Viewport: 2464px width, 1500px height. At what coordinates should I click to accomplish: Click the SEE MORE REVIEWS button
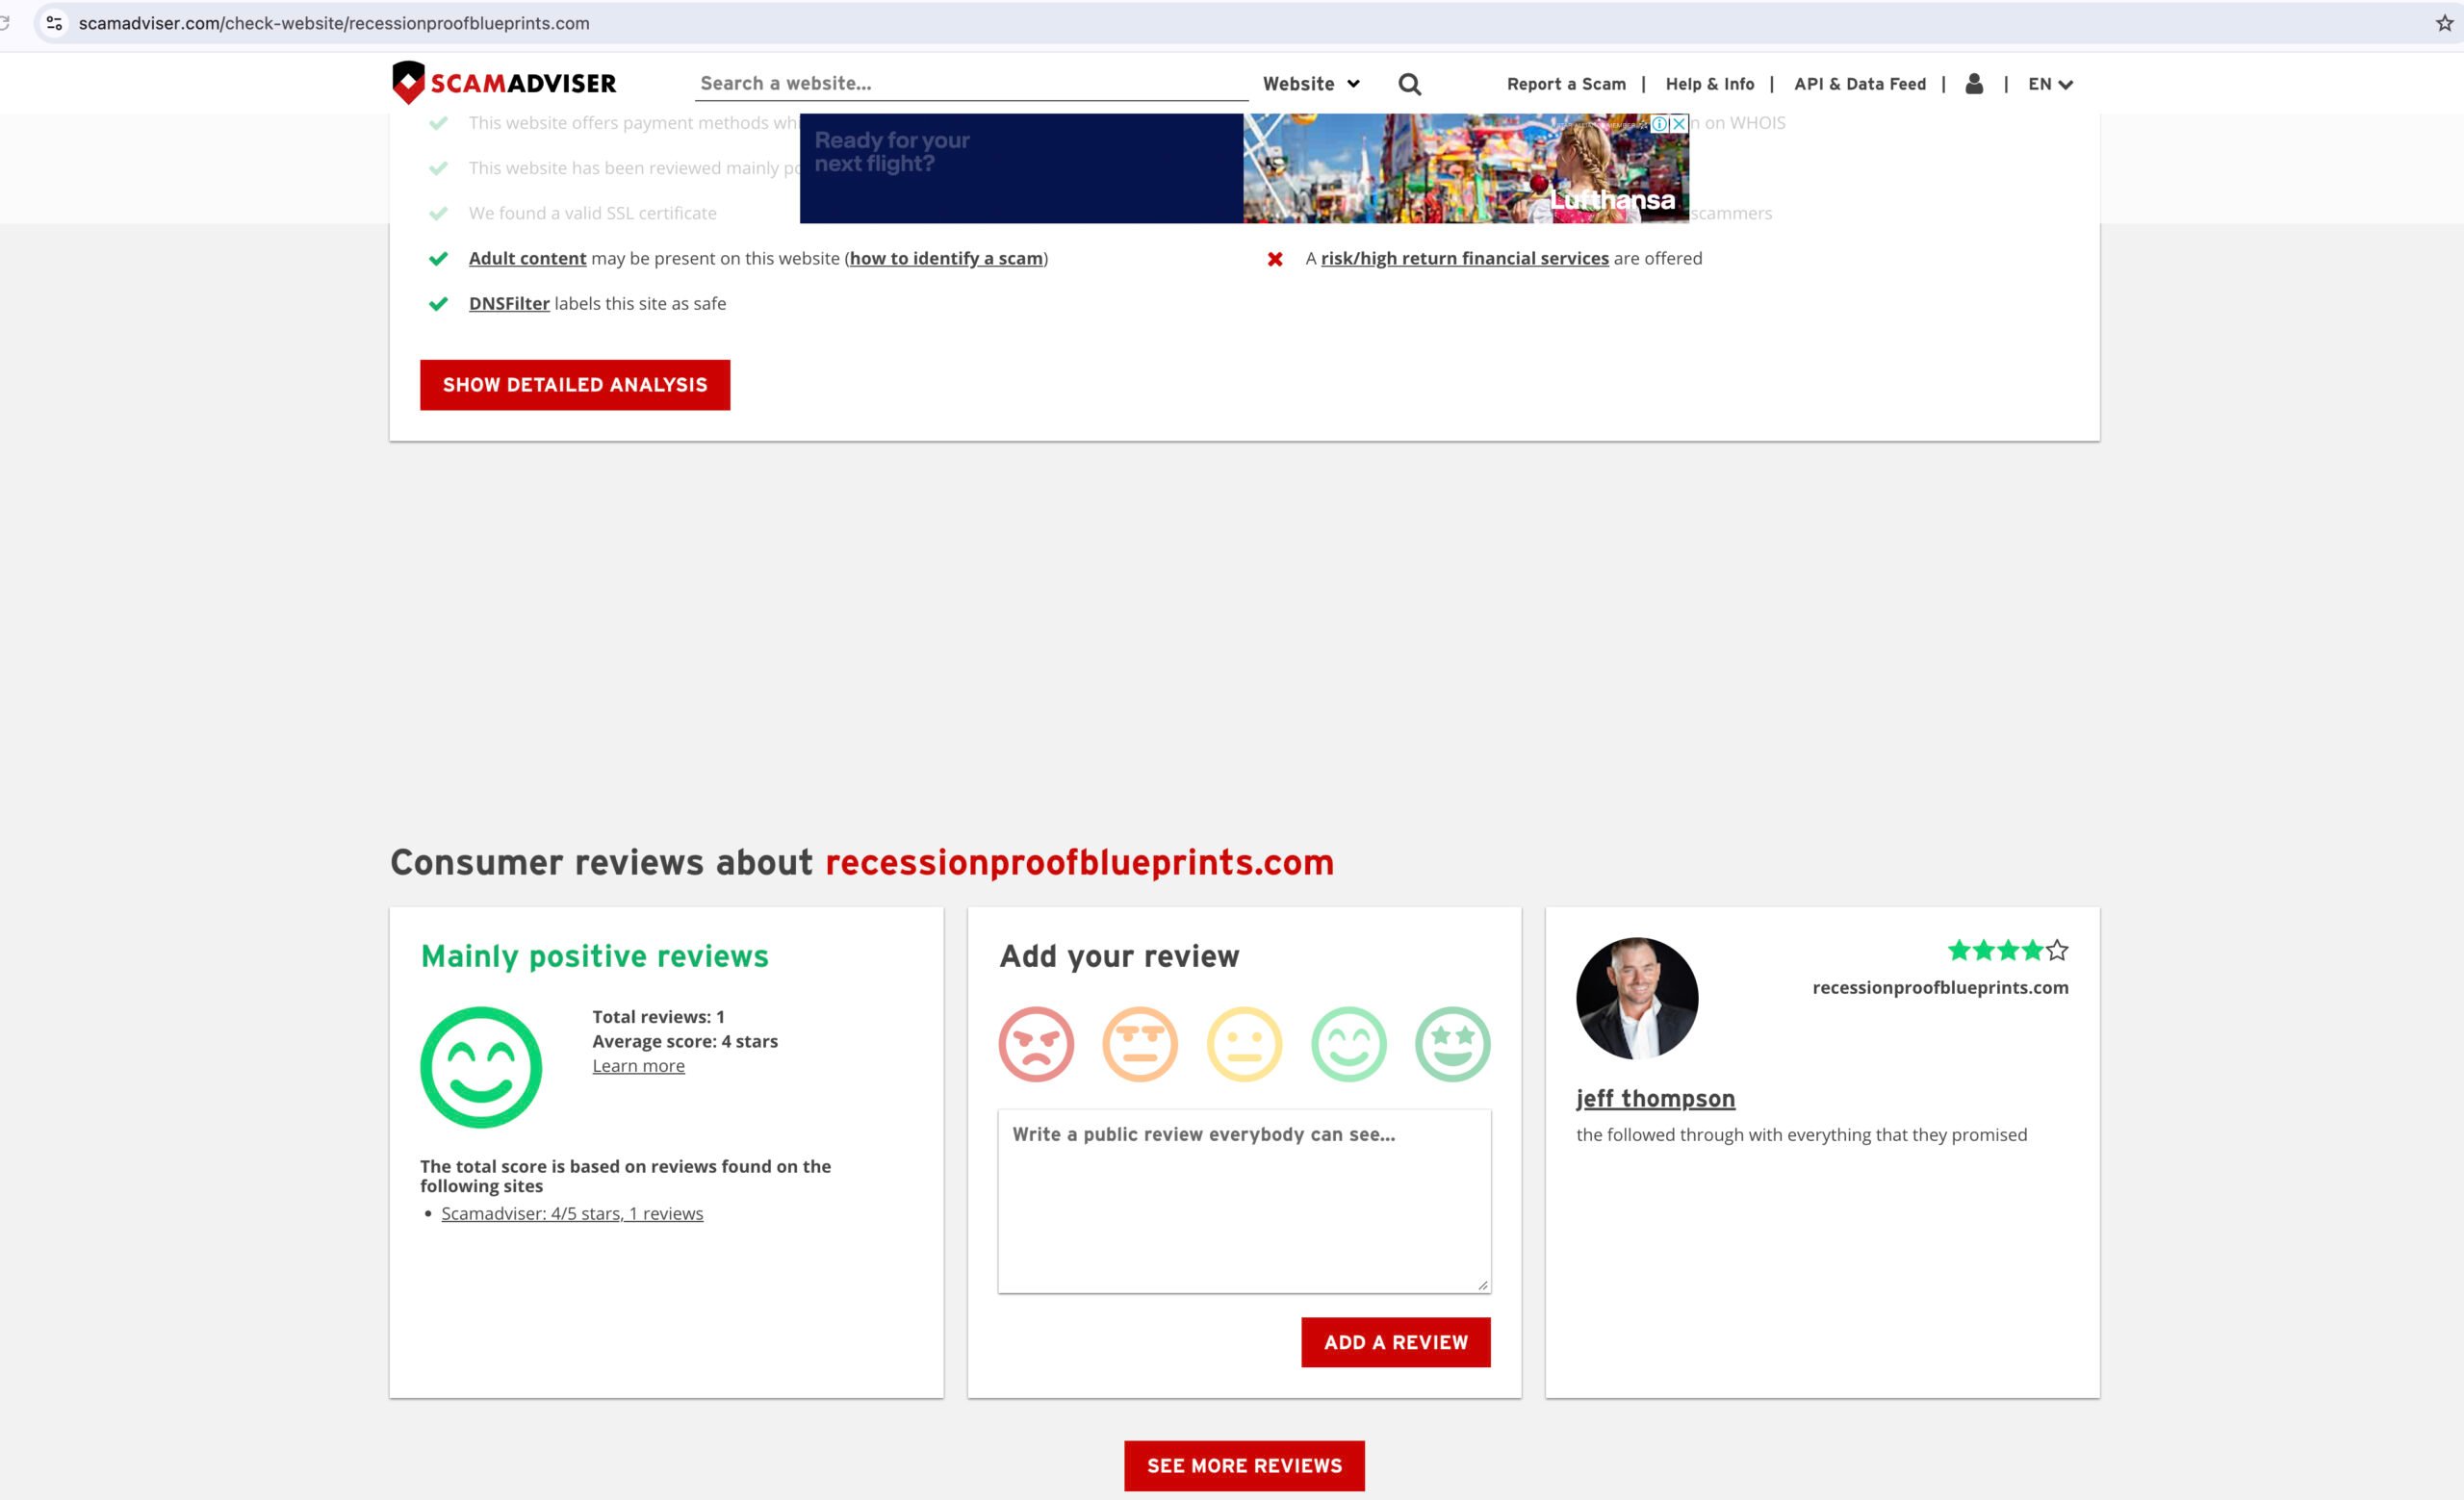1245,1464
